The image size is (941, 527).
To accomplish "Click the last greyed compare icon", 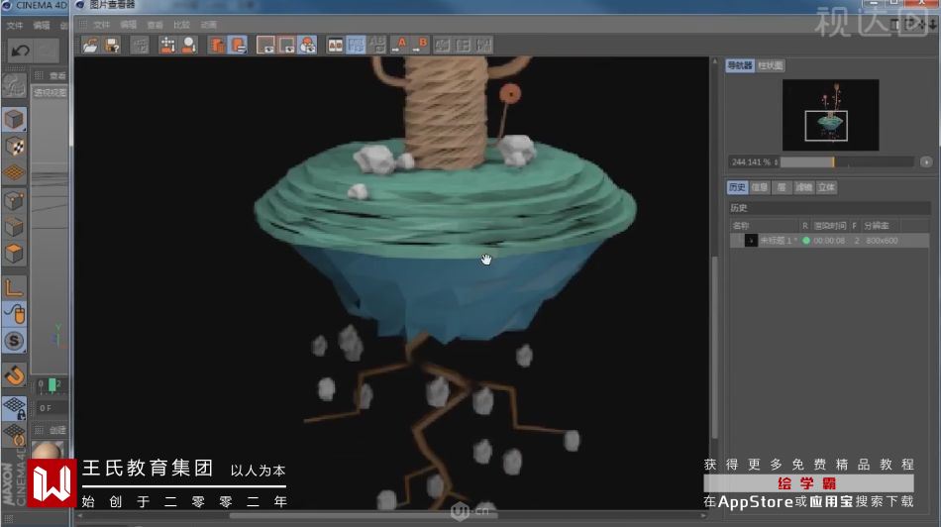I will point(483,45).
